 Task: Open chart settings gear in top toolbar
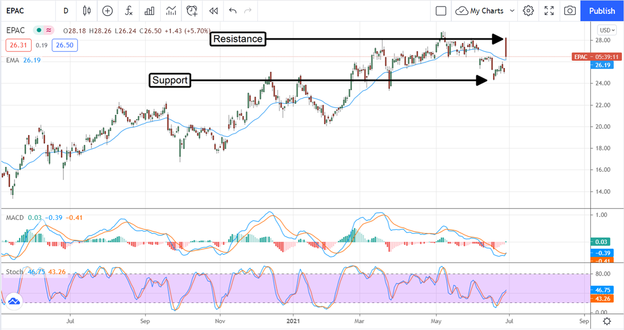(x=528, y=10)
